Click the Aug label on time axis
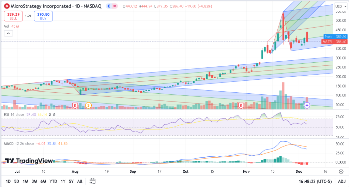The image size is (349, 187). point(75,171)
